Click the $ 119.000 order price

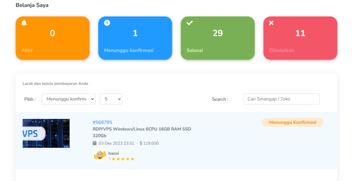pyautogui.click(x=149, y=143)
